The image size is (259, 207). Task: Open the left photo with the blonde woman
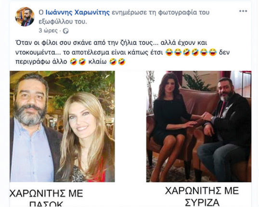coord(62,127)
